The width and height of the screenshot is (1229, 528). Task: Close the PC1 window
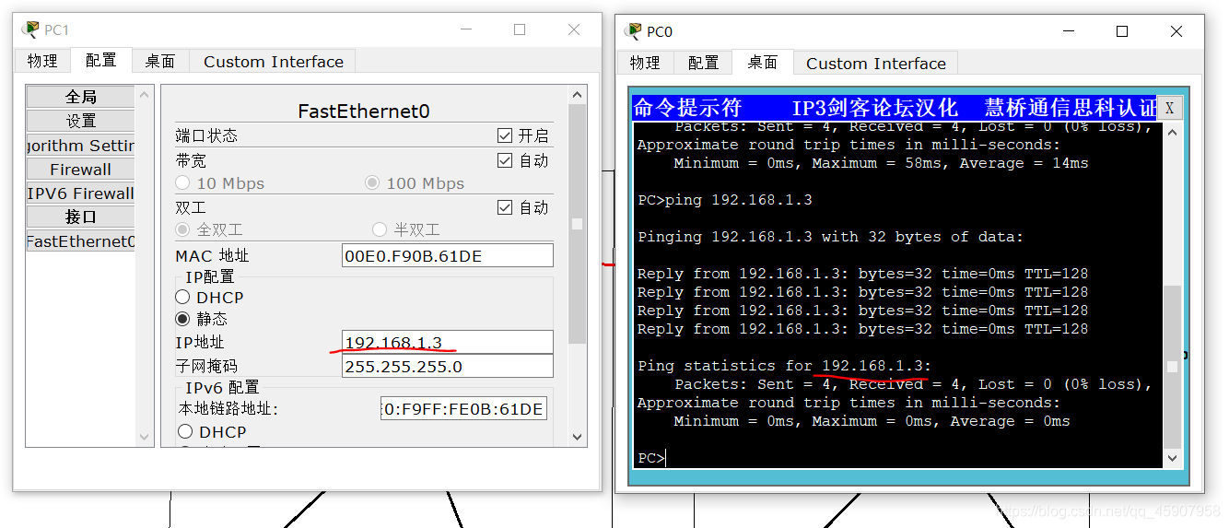click(574, 29)
